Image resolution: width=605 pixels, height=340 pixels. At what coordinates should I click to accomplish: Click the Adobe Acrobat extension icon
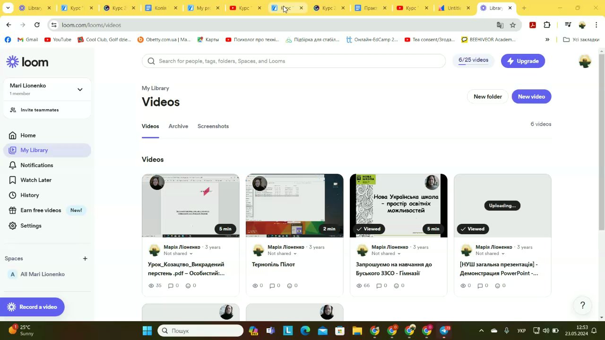click(x=533, y=25)
